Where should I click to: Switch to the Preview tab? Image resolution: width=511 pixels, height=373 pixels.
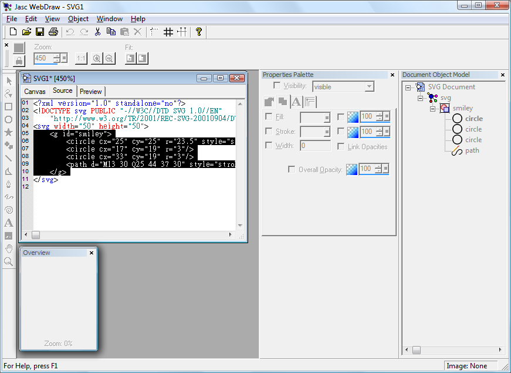coord(91,92)
